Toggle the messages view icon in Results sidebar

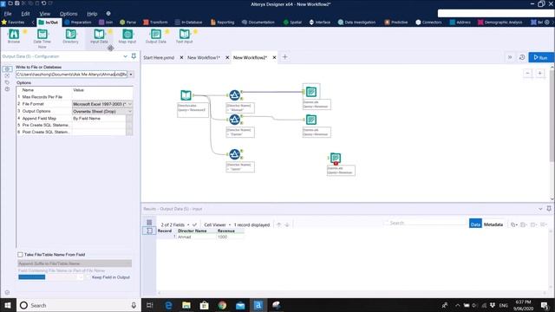tap(149, 223)
